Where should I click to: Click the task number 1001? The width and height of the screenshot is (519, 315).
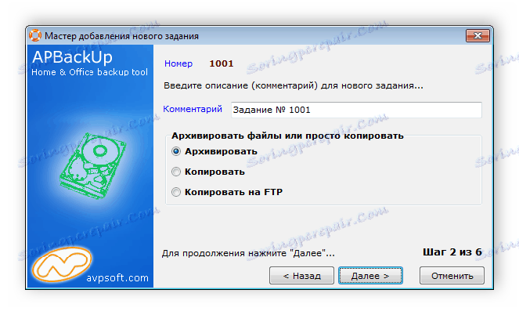222,63
